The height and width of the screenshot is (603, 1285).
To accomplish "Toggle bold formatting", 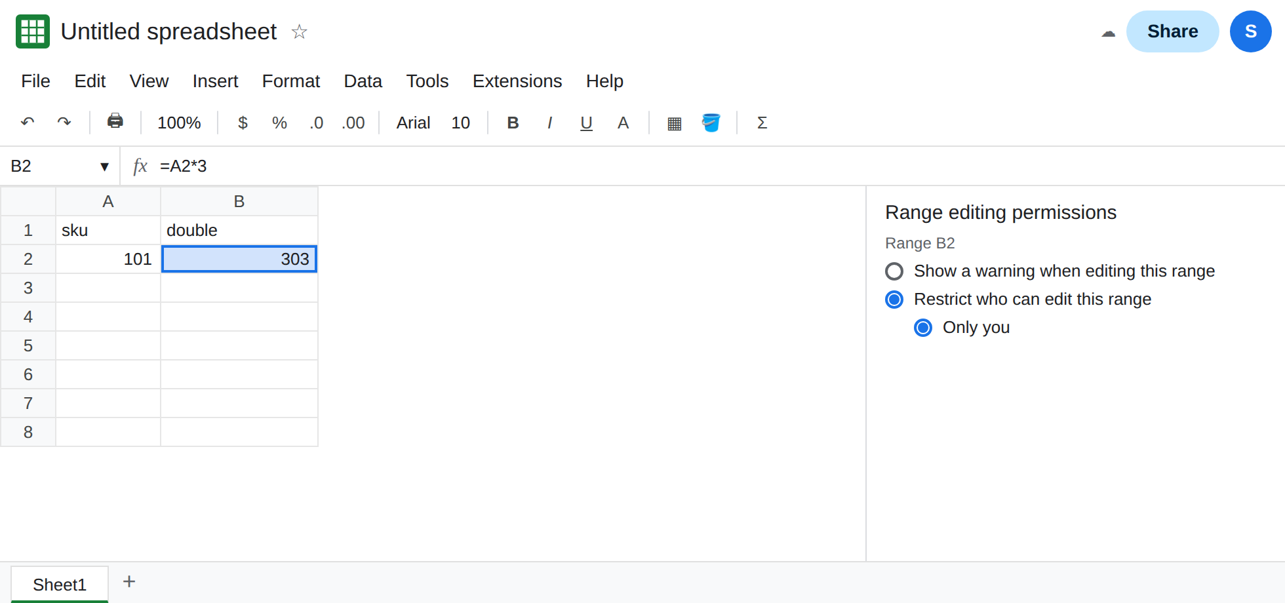I will pos(513,123).
